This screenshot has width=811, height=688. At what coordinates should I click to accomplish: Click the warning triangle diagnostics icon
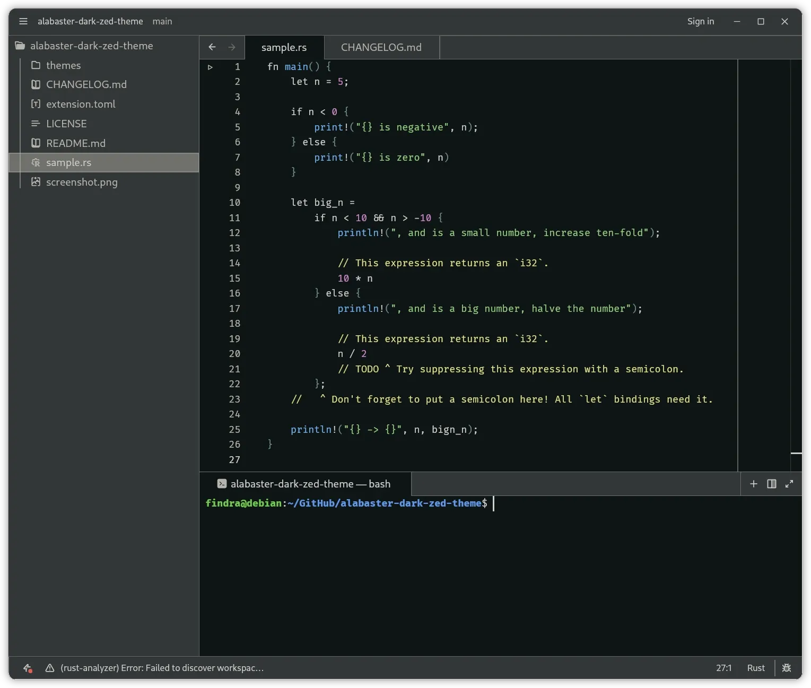(50, 668)
